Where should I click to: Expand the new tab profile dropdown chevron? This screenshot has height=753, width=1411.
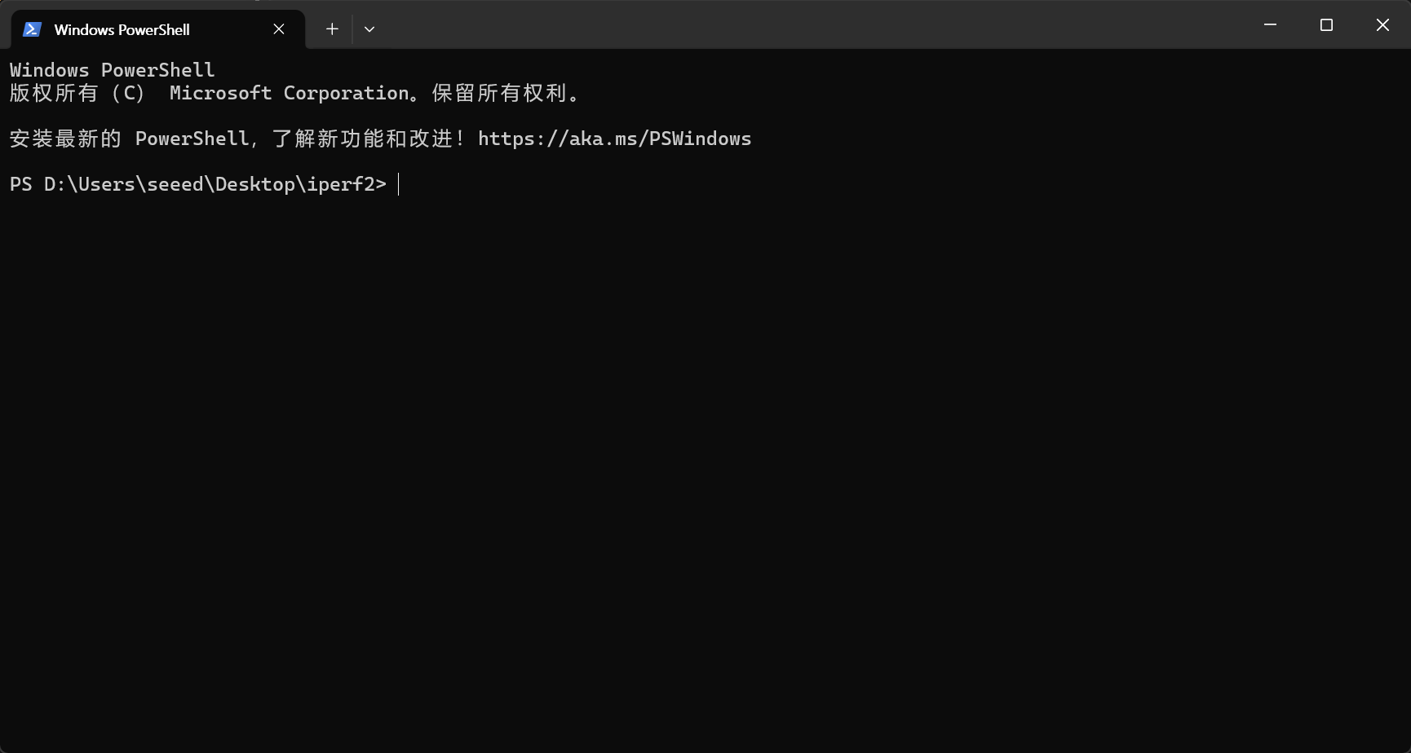coord(369,29)
